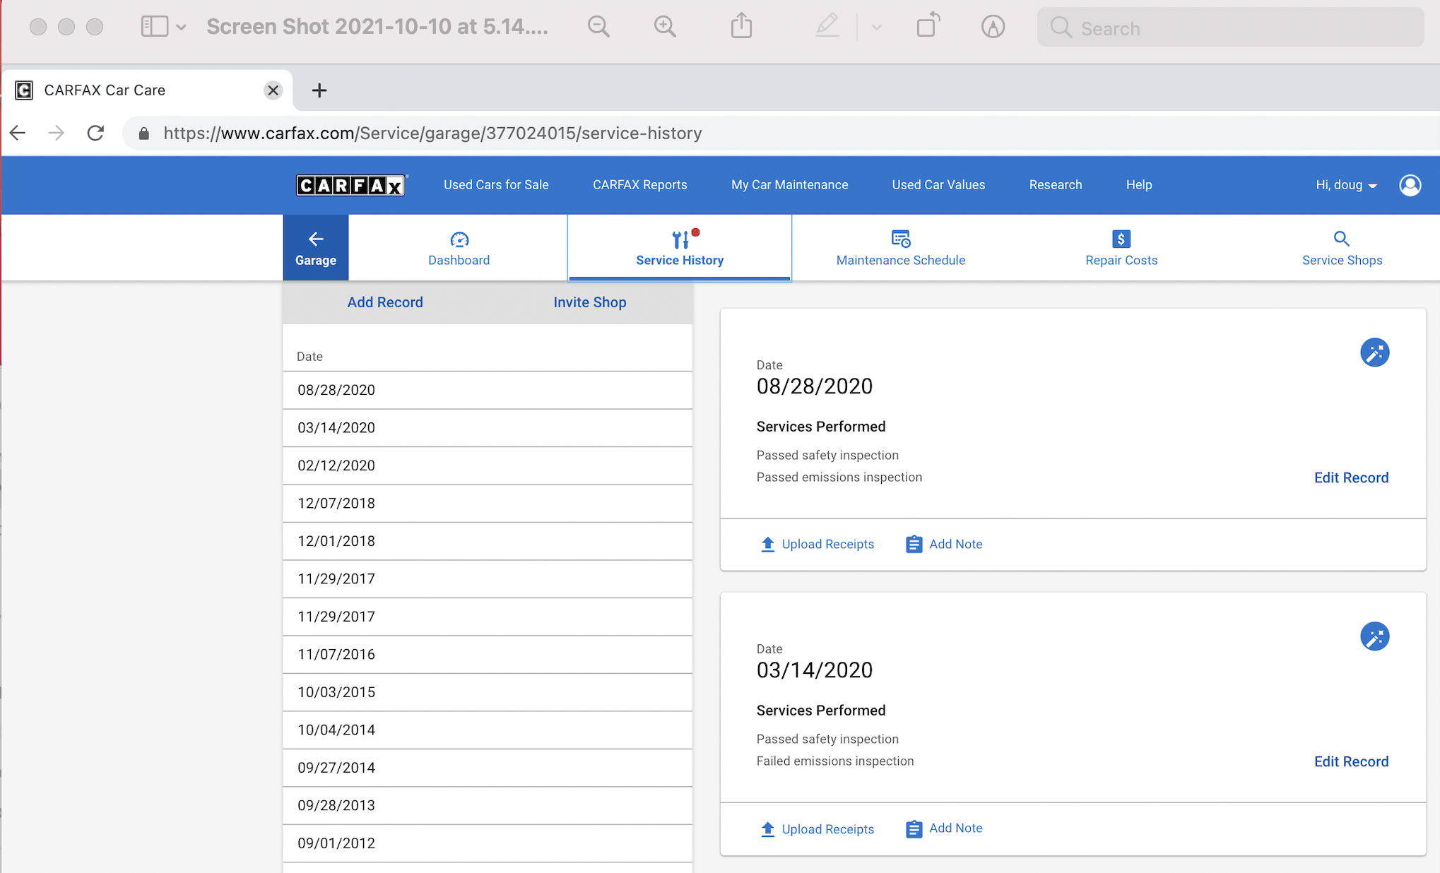The height and width of the screenshot is (873, 1440).
Task: Select the 08/28/2020 date row
Action: (x=488, y=390)
